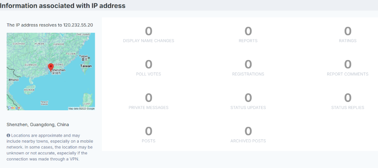Select the Poll Votes count
This screenshot has height=168, width=378.
coord(149,65)
